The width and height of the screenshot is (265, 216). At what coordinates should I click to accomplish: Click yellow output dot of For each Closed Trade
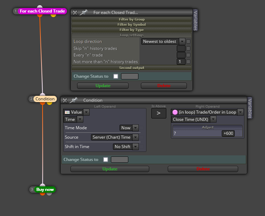click(53, 15)
